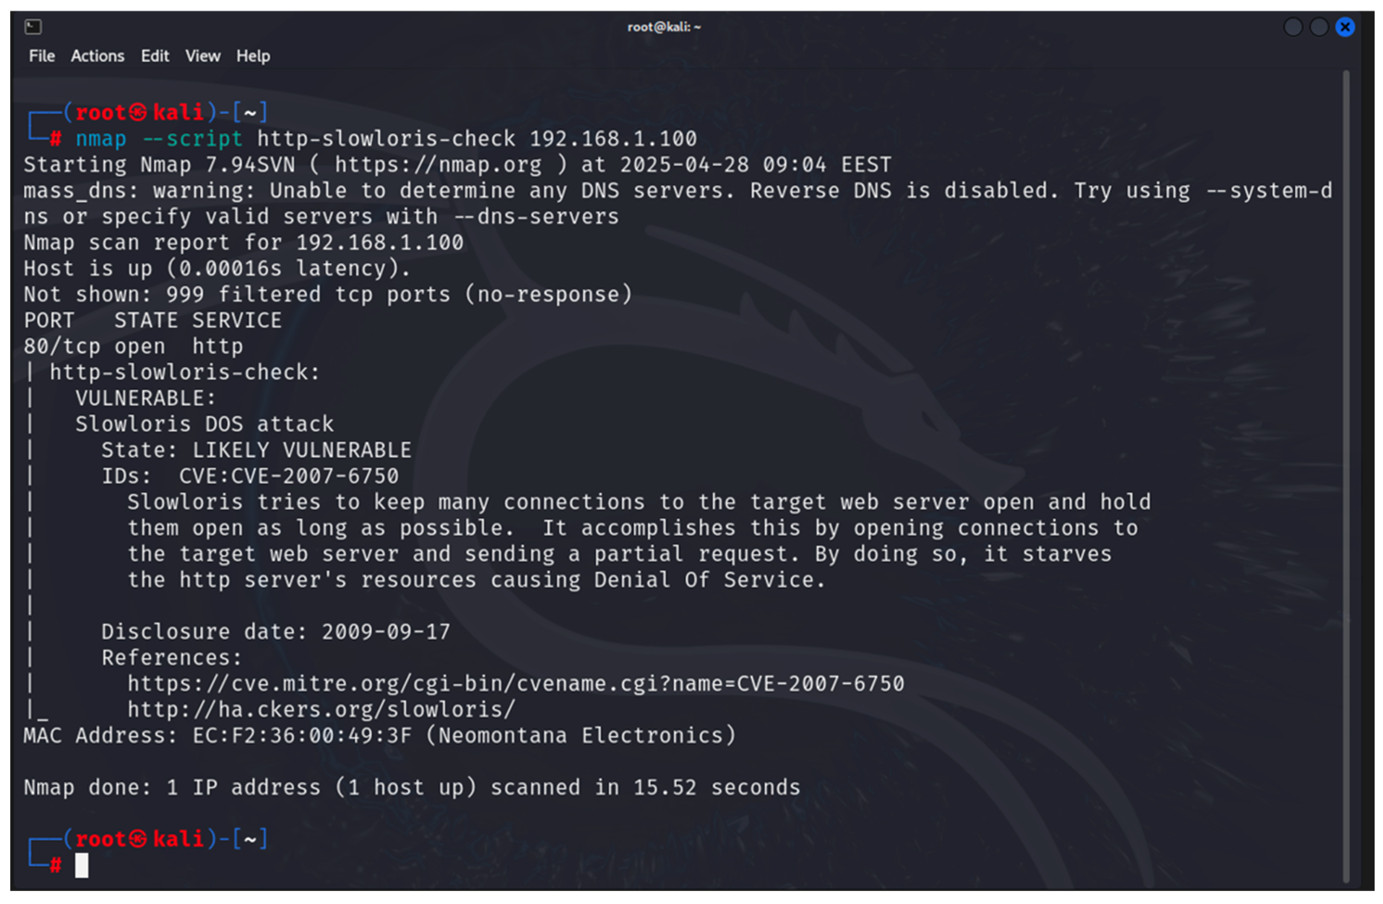This screenshot has height=904, width=1383.
Task: Click the cursor at the bottom prompt
Action: [x=82, y=866]
